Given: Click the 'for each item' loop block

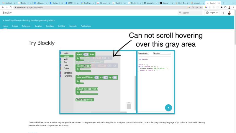Looking at the screenshot, I should click(x=87, y=91).
